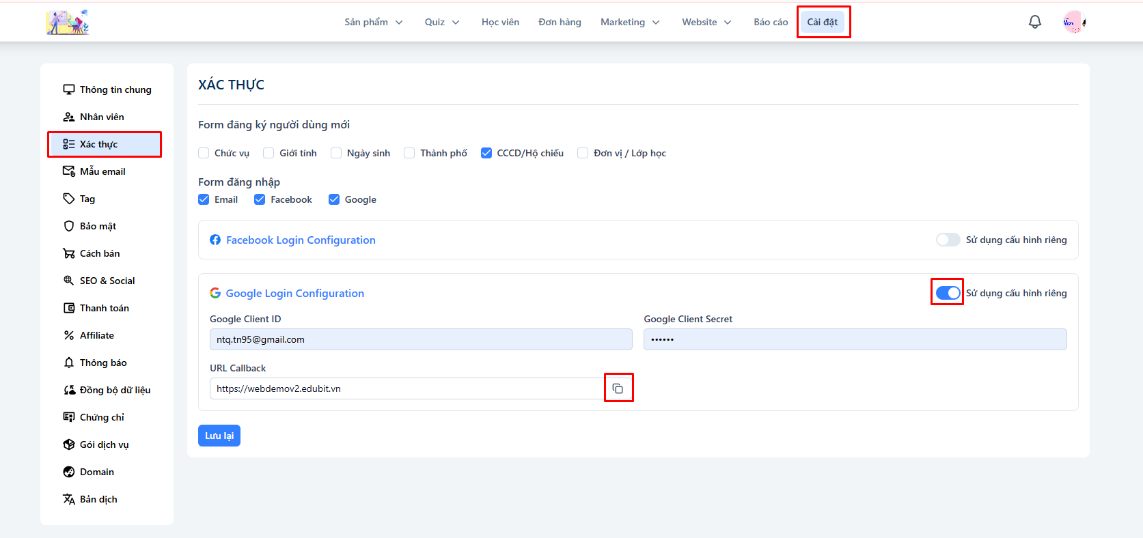Click the notification bell icon
The image size is (1143, 538).
1034,22
